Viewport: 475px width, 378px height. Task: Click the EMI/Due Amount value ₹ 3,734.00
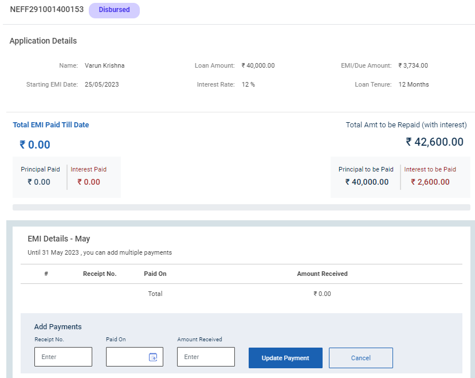413,65
